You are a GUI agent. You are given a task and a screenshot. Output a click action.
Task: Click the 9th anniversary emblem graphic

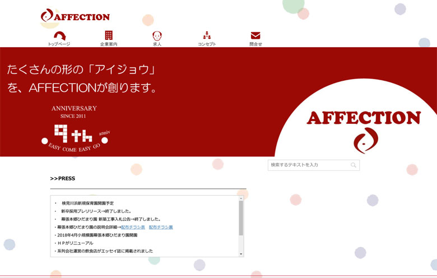point(74,129)
